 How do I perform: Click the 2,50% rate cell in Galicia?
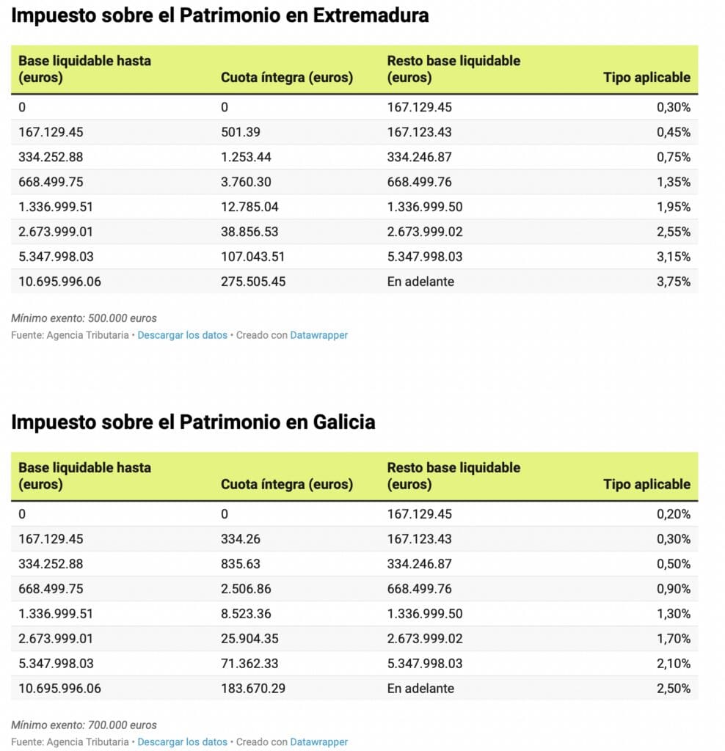tap(673, 689)
